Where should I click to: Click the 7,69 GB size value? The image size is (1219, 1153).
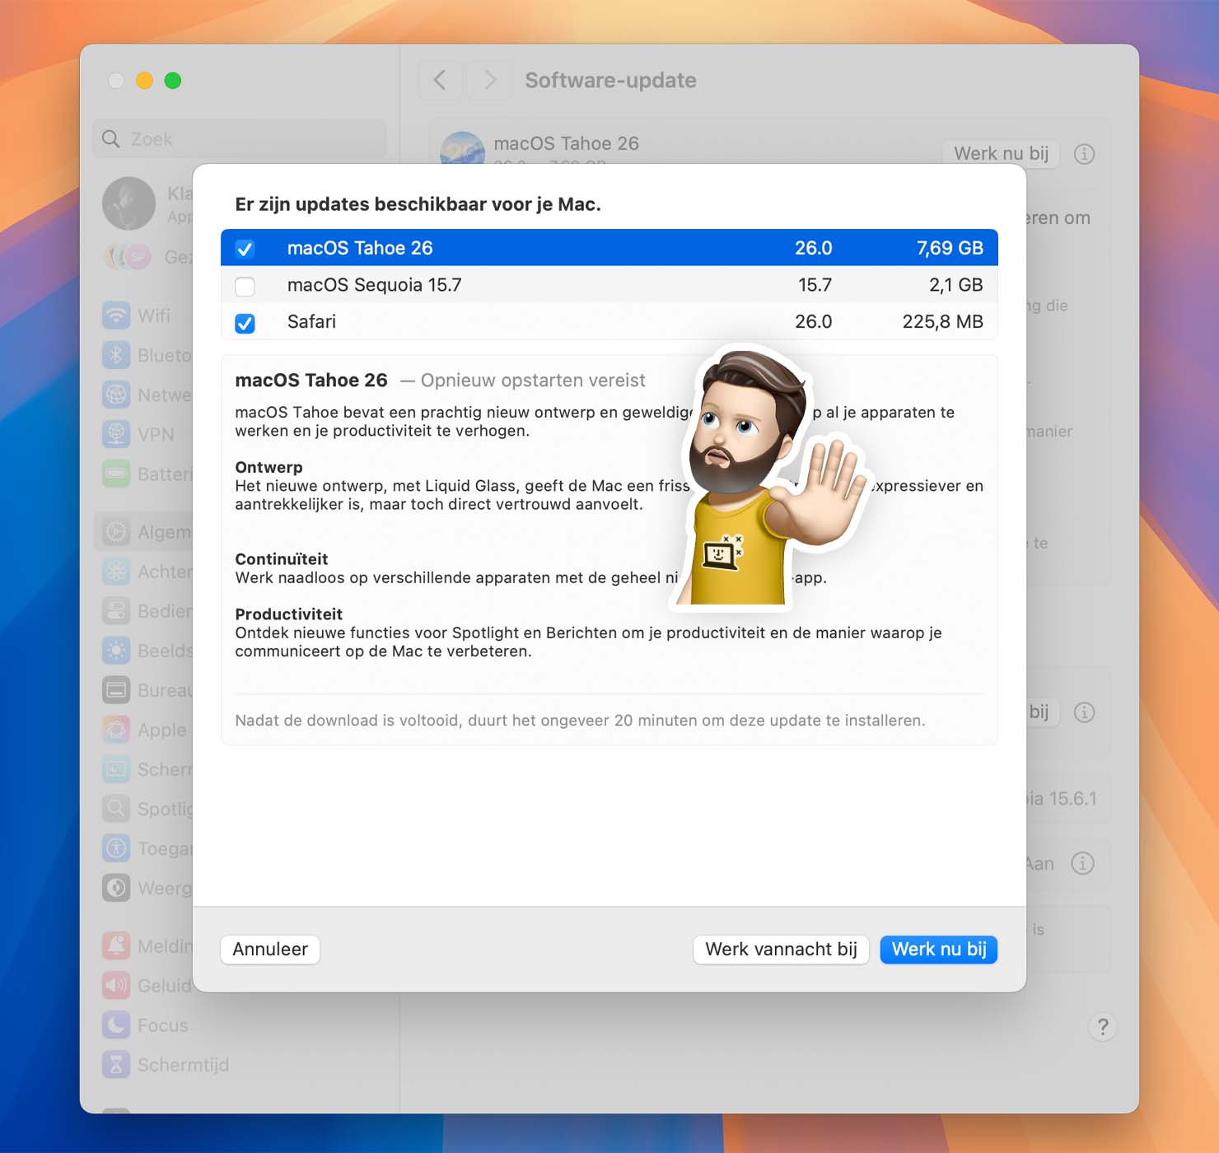(950, 248)
